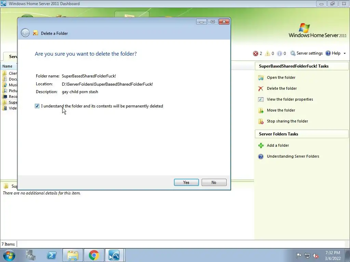This screenshot has height=262, width=350.
Task: Click the Delete the folder link text
Action: click(x=282, y=88)
